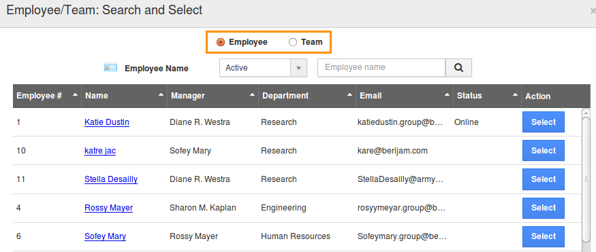Viewport: 596px width, 252px height.
Task: Click Sharon M. Kaplan manager cell
Action: coord(203,208)
